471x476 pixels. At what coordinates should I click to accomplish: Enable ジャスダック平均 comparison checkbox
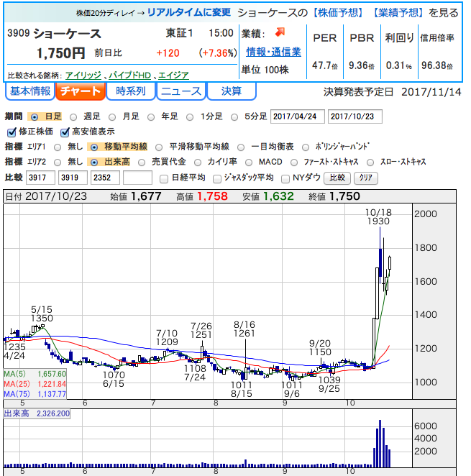[217, 179]
